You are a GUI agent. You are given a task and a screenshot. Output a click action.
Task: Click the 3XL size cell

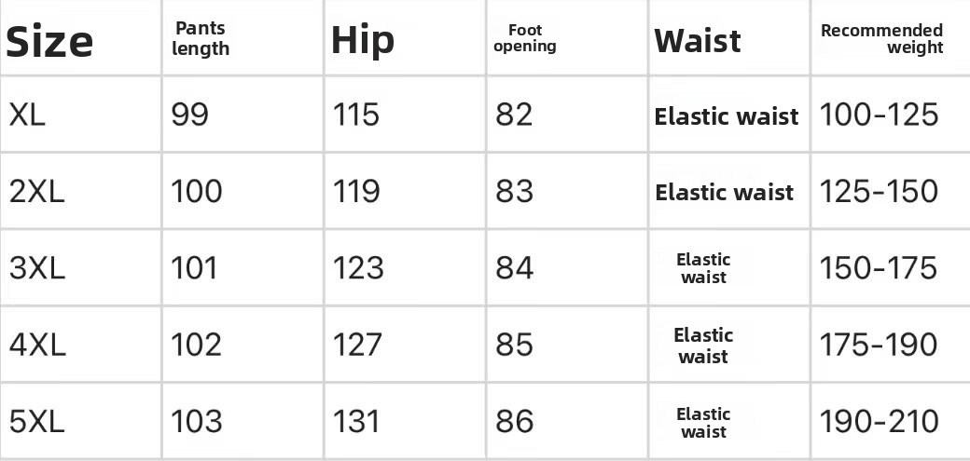click(x=37, y=268)
